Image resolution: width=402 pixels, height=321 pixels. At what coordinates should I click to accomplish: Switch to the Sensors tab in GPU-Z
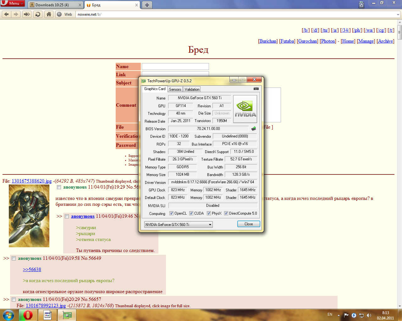tap(175, 89)
